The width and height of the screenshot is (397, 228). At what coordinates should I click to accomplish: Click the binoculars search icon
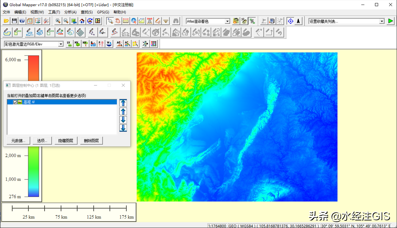pos(176,21)
